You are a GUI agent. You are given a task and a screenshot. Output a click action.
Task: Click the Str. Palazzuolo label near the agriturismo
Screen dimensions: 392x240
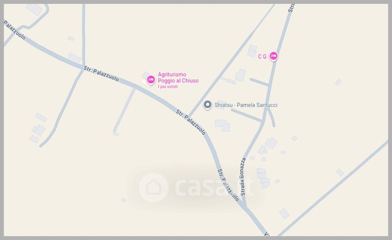[x=101, y=73]
